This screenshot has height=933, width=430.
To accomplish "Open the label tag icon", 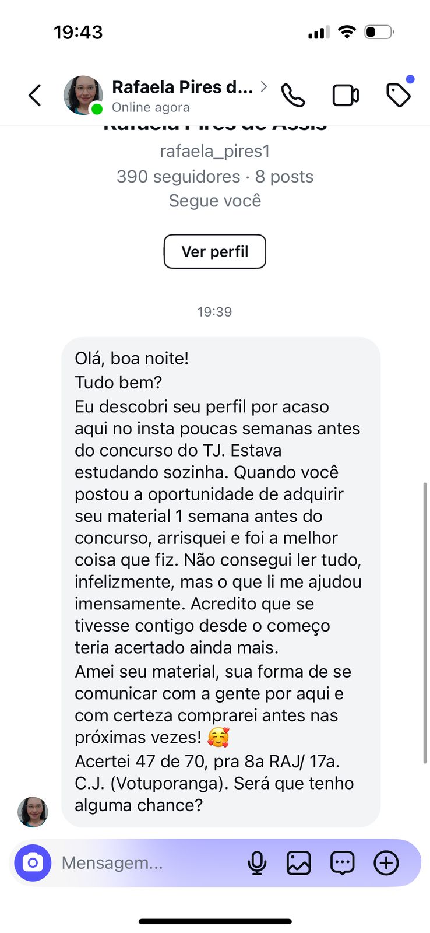I will [399, 95].
